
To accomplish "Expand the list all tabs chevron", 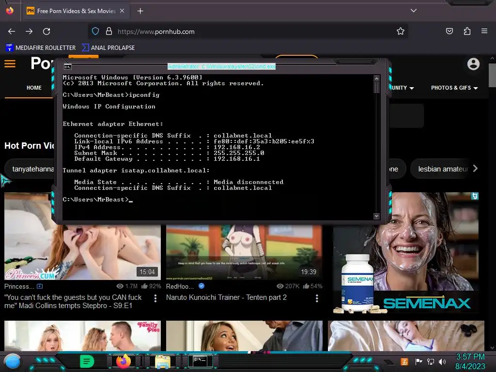I will click(x=414, y=11).
